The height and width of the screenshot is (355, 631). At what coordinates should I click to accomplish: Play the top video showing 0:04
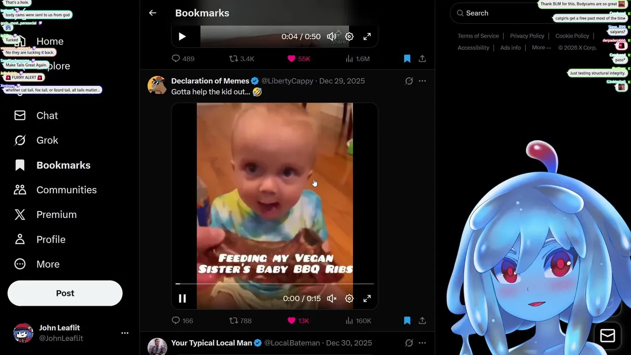[x=182, y=36]
